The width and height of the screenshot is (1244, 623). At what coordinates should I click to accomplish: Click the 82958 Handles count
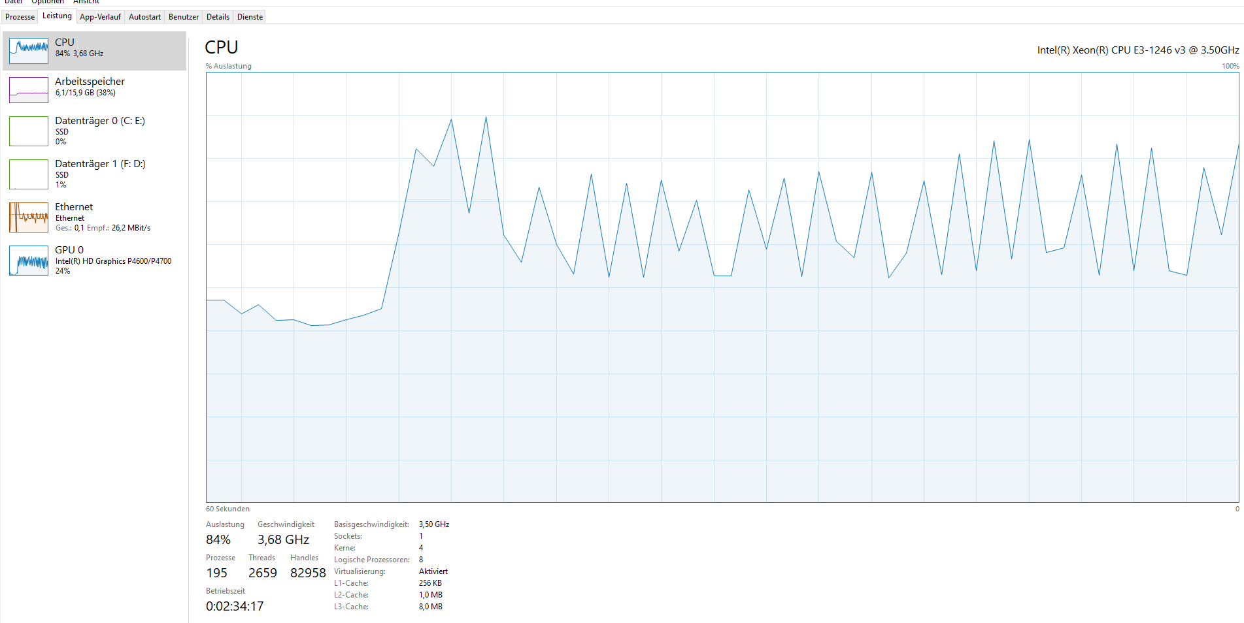[308, 573]
